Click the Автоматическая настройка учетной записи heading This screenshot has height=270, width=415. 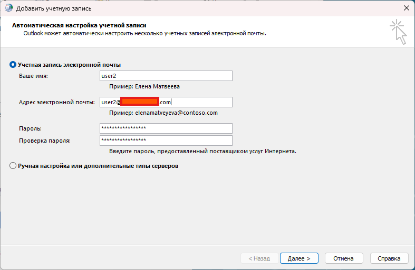pyautogui.click(x=79, y=25)
